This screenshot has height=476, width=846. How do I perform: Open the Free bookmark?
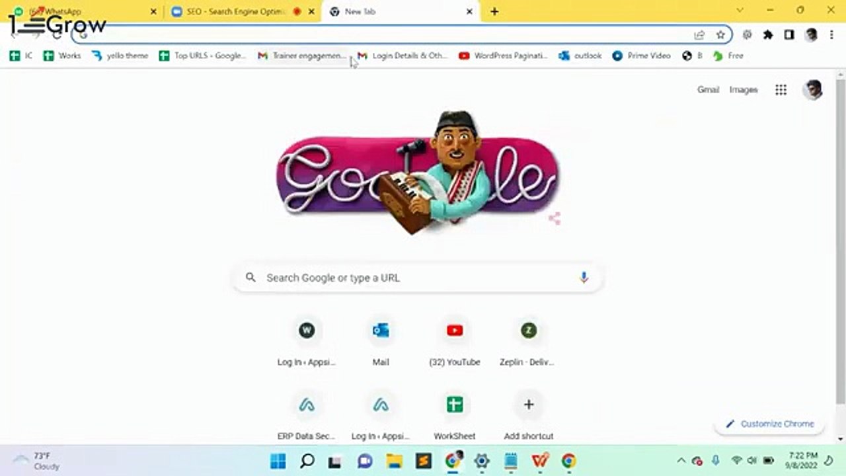pos(728,56)
